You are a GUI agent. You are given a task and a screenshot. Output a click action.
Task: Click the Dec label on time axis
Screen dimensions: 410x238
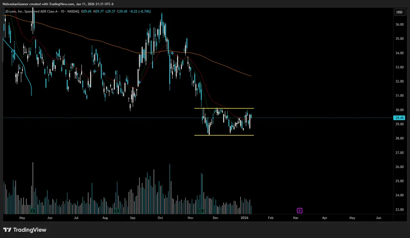pos(215,218)
